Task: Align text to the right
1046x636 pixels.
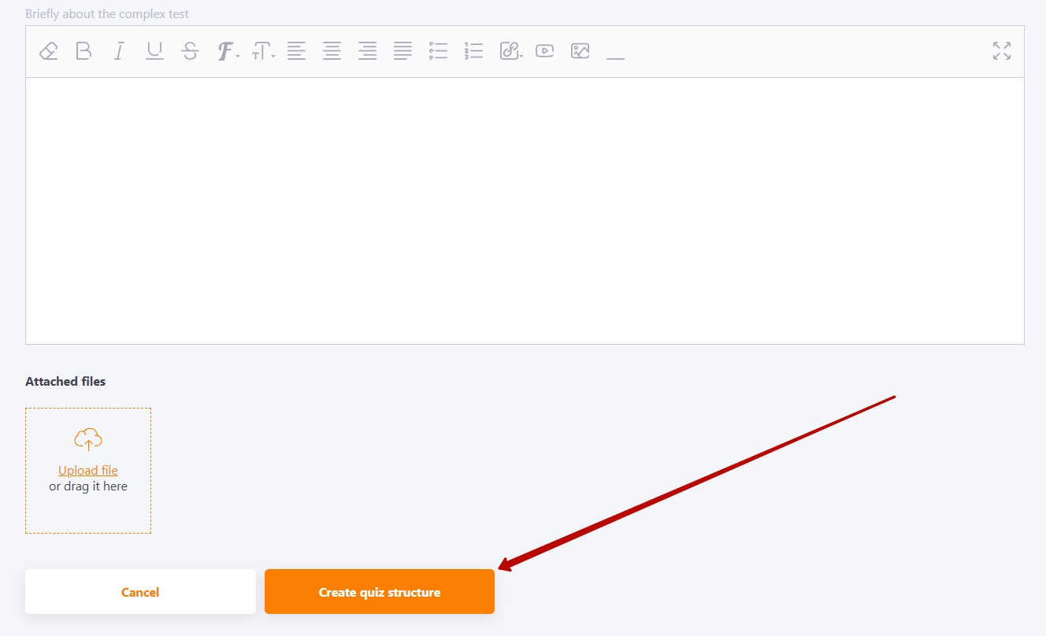Action: tap(367, 51)
